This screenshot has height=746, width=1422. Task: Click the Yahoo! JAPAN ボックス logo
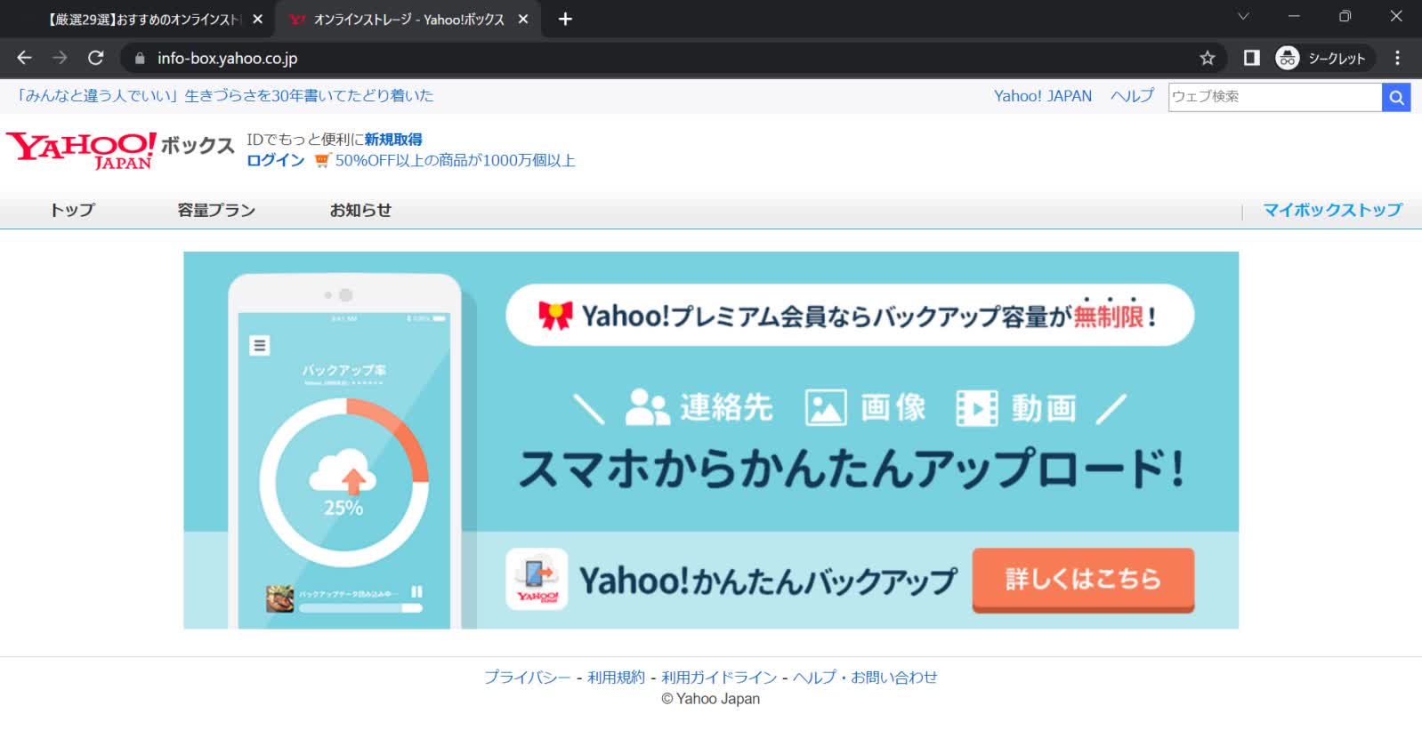tap(120, 149)
